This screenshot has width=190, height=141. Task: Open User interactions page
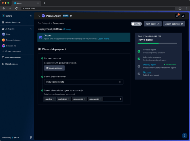pyautogui.click(x=11, y=57)
